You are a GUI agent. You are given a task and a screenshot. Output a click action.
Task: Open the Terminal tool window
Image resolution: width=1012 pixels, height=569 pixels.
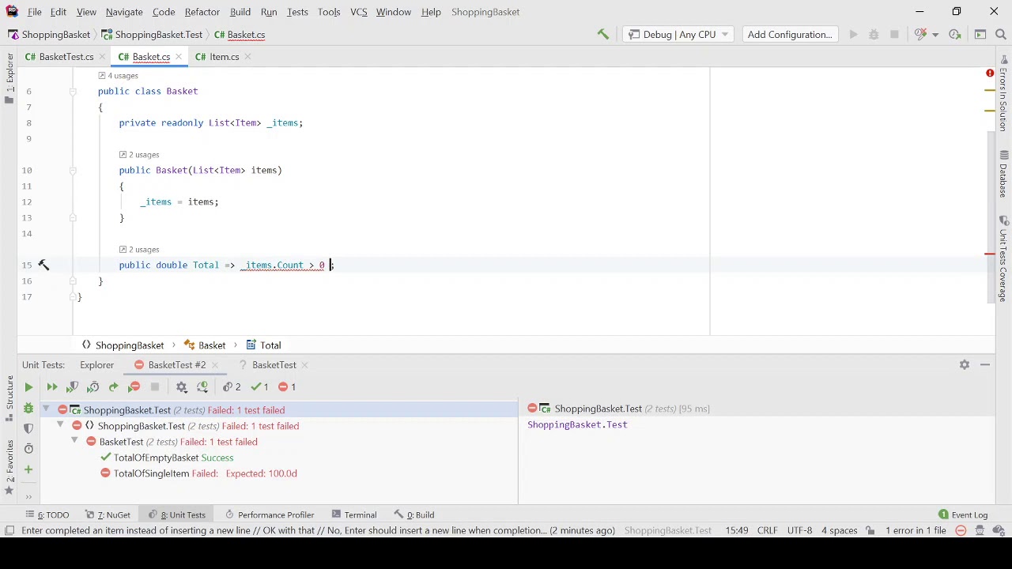tap(353, 515)
